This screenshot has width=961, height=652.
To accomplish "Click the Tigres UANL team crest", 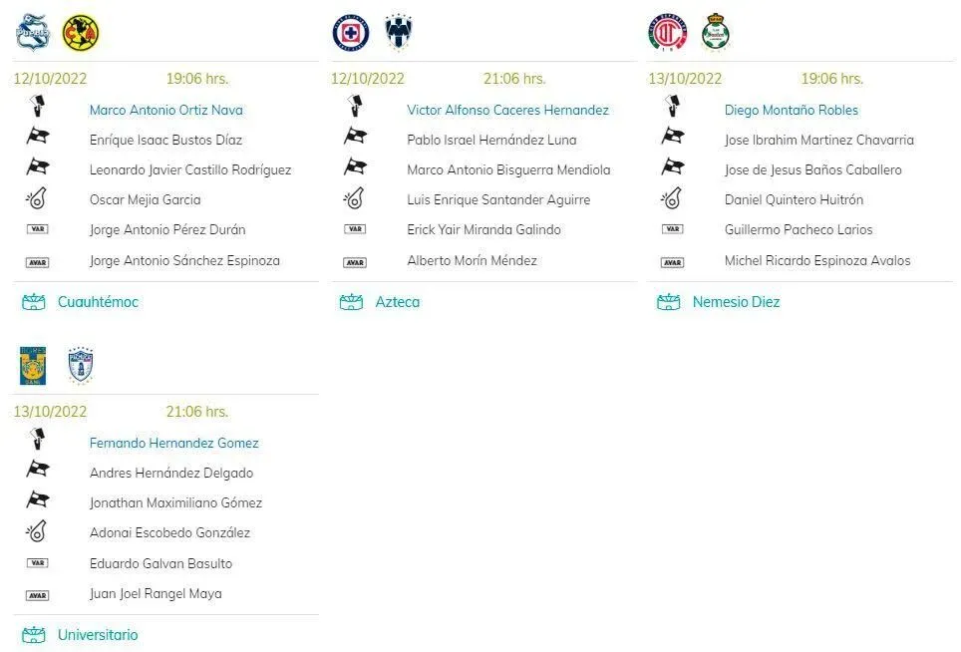I will pyautogui.click(x=33, y=365).
